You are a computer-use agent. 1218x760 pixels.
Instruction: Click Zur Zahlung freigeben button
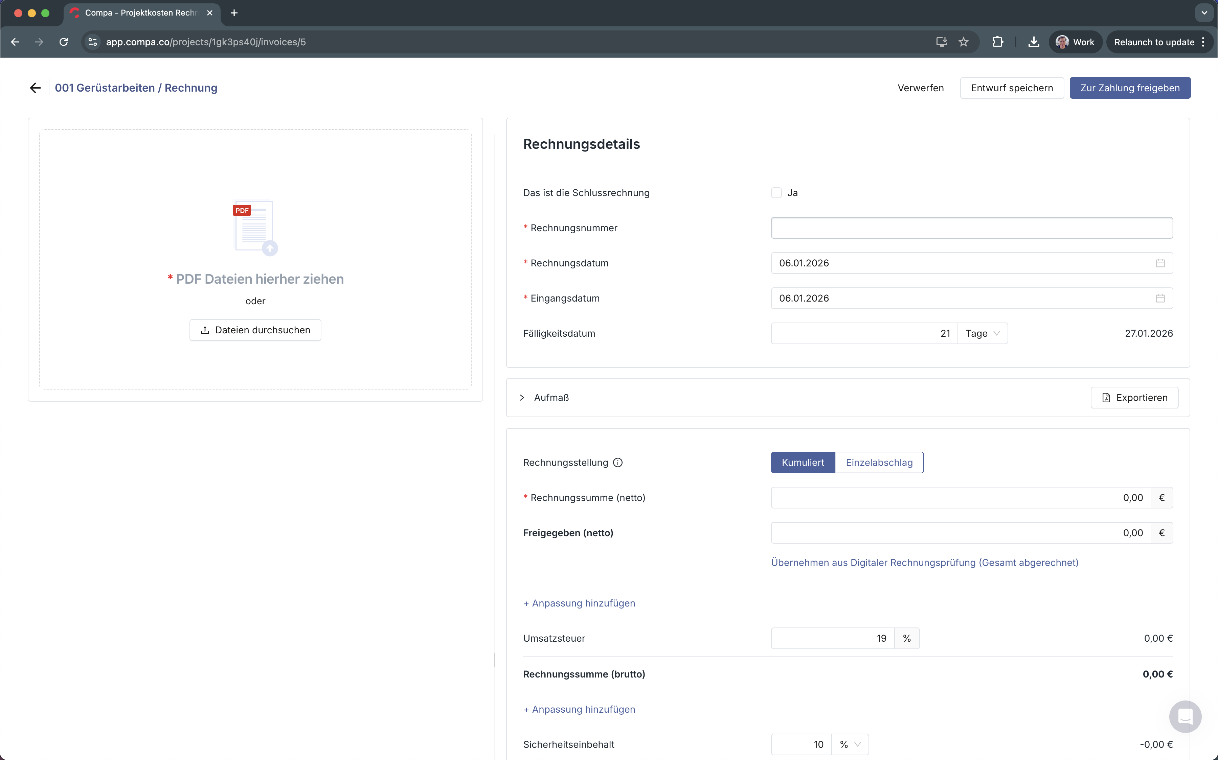point(1129,88)
